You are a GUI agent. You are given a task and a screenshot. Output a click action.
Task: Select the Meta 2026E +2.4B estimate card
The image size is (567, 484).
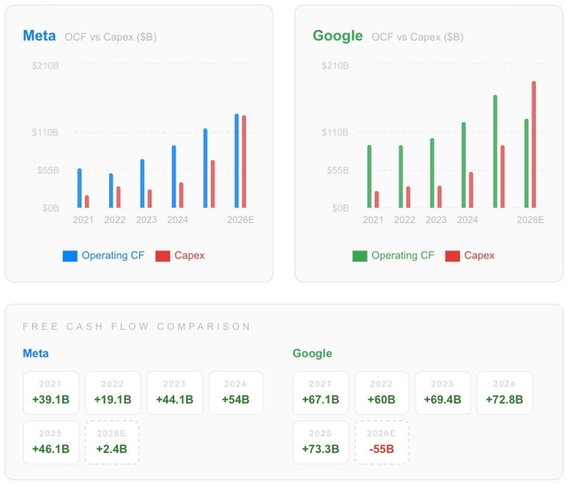(x=113, y=442)
